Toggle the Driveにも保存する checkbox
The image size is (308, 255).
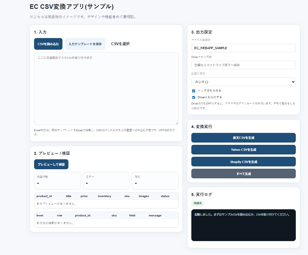tap(194, 97)
